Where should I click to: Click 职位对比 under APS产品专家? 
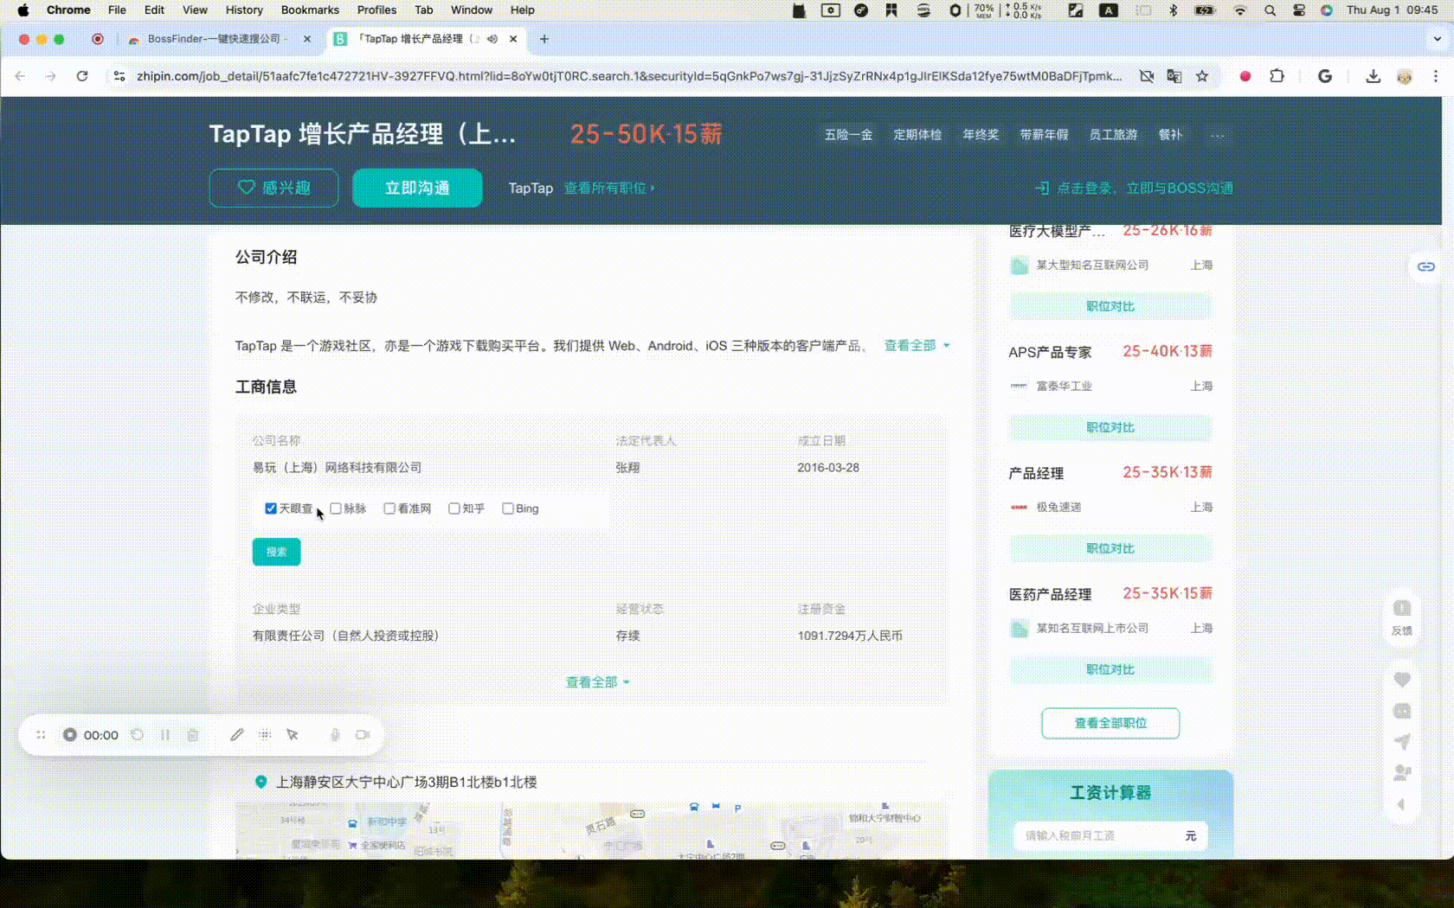[1110, 427]
